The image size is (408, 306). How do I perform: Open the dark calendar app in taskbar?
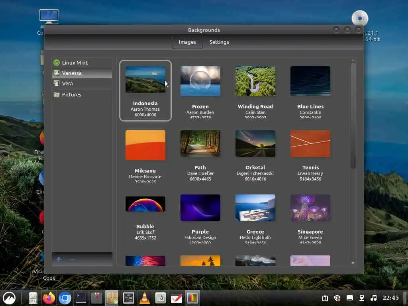coord(128,298)
